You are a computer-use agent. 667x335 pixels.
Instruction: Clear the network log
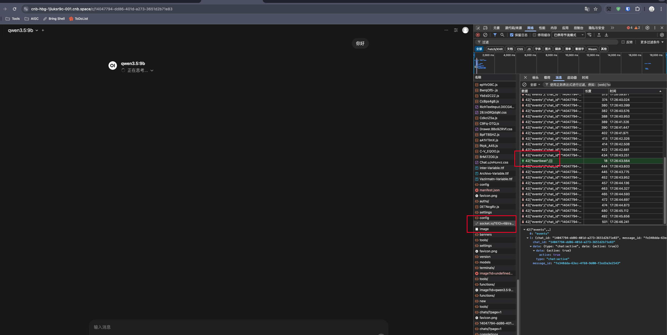485,35
